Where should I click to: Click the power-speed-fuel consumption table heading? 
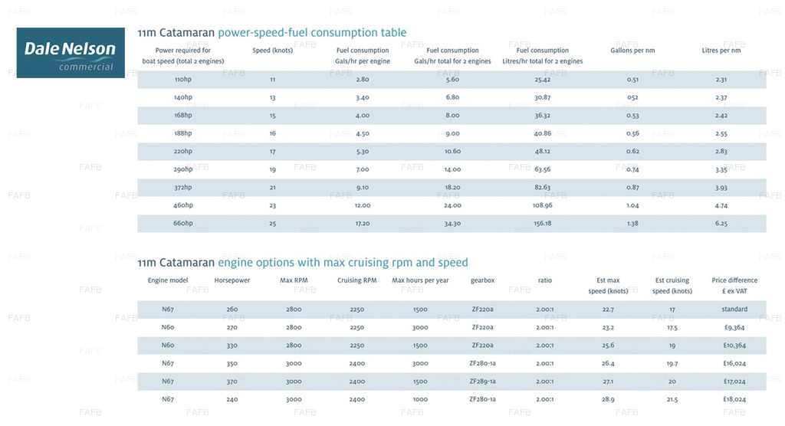272,33
